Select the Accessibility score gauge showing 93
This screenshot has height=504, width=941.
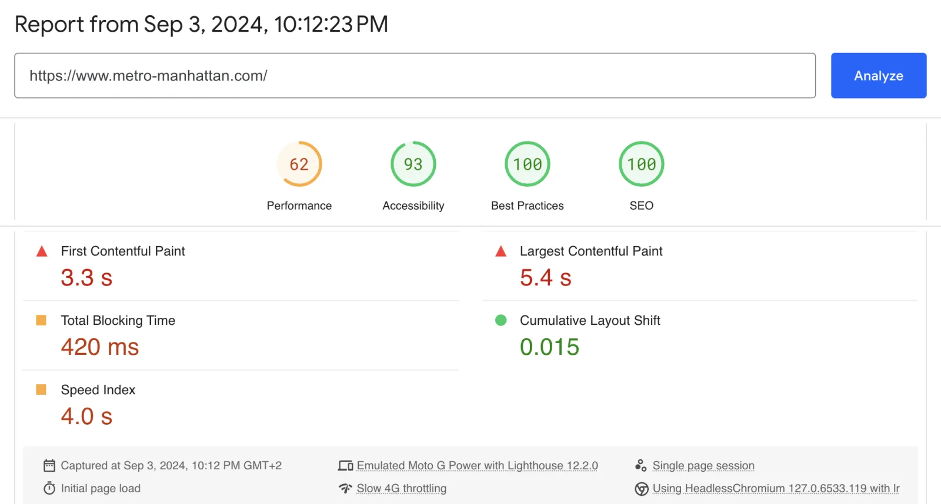[x=413, y=164]
